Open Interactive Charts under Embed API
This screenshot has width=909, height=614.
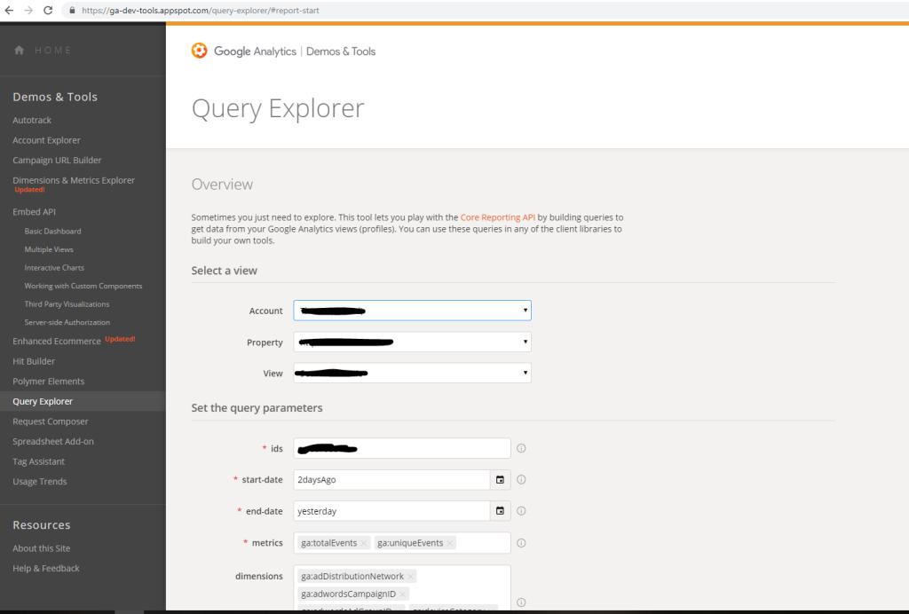pyautogui.click(x=54, y=268)
